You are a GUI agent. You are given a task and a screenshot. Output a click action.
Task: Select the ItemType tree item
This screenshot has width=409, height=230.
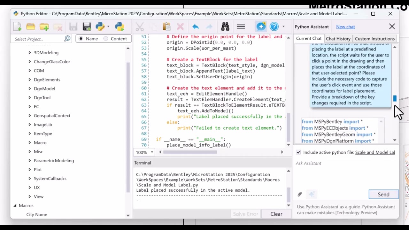pyautogui.click(x=43, y=134)
